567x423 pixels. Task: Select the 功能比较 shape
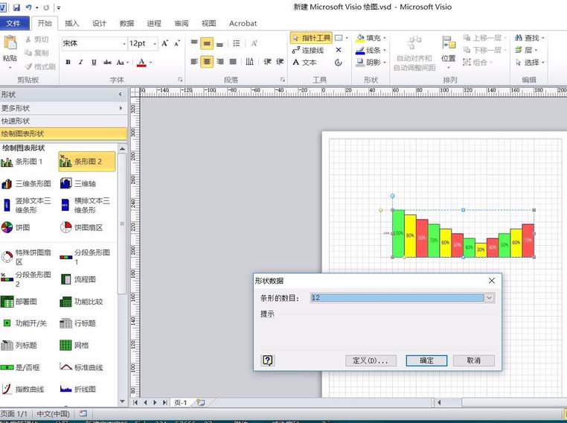coord(82,301)
